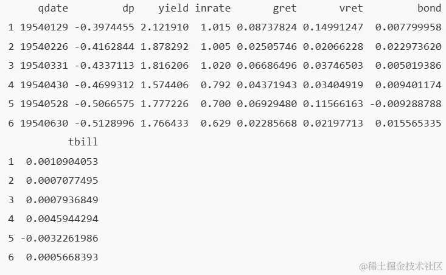The image size is (446, 275).
Task: Click the yield column header
Action: coord(173,8)
